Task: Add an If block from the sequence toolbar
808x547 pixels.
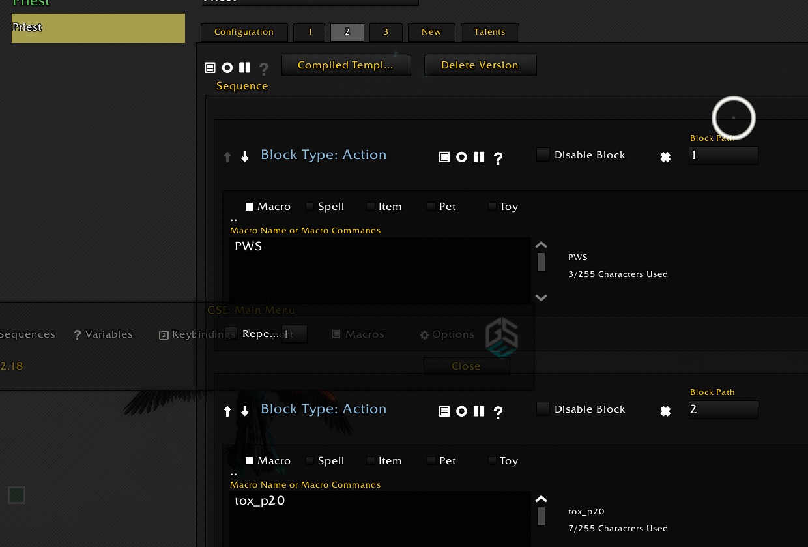Action: point(264,68)
